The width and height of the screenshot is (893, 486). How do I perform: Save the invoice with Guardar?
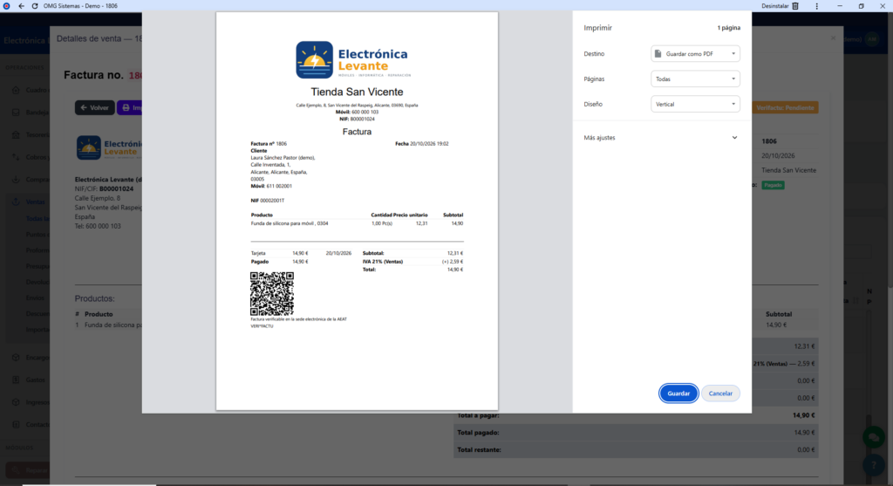pos(678,394)
